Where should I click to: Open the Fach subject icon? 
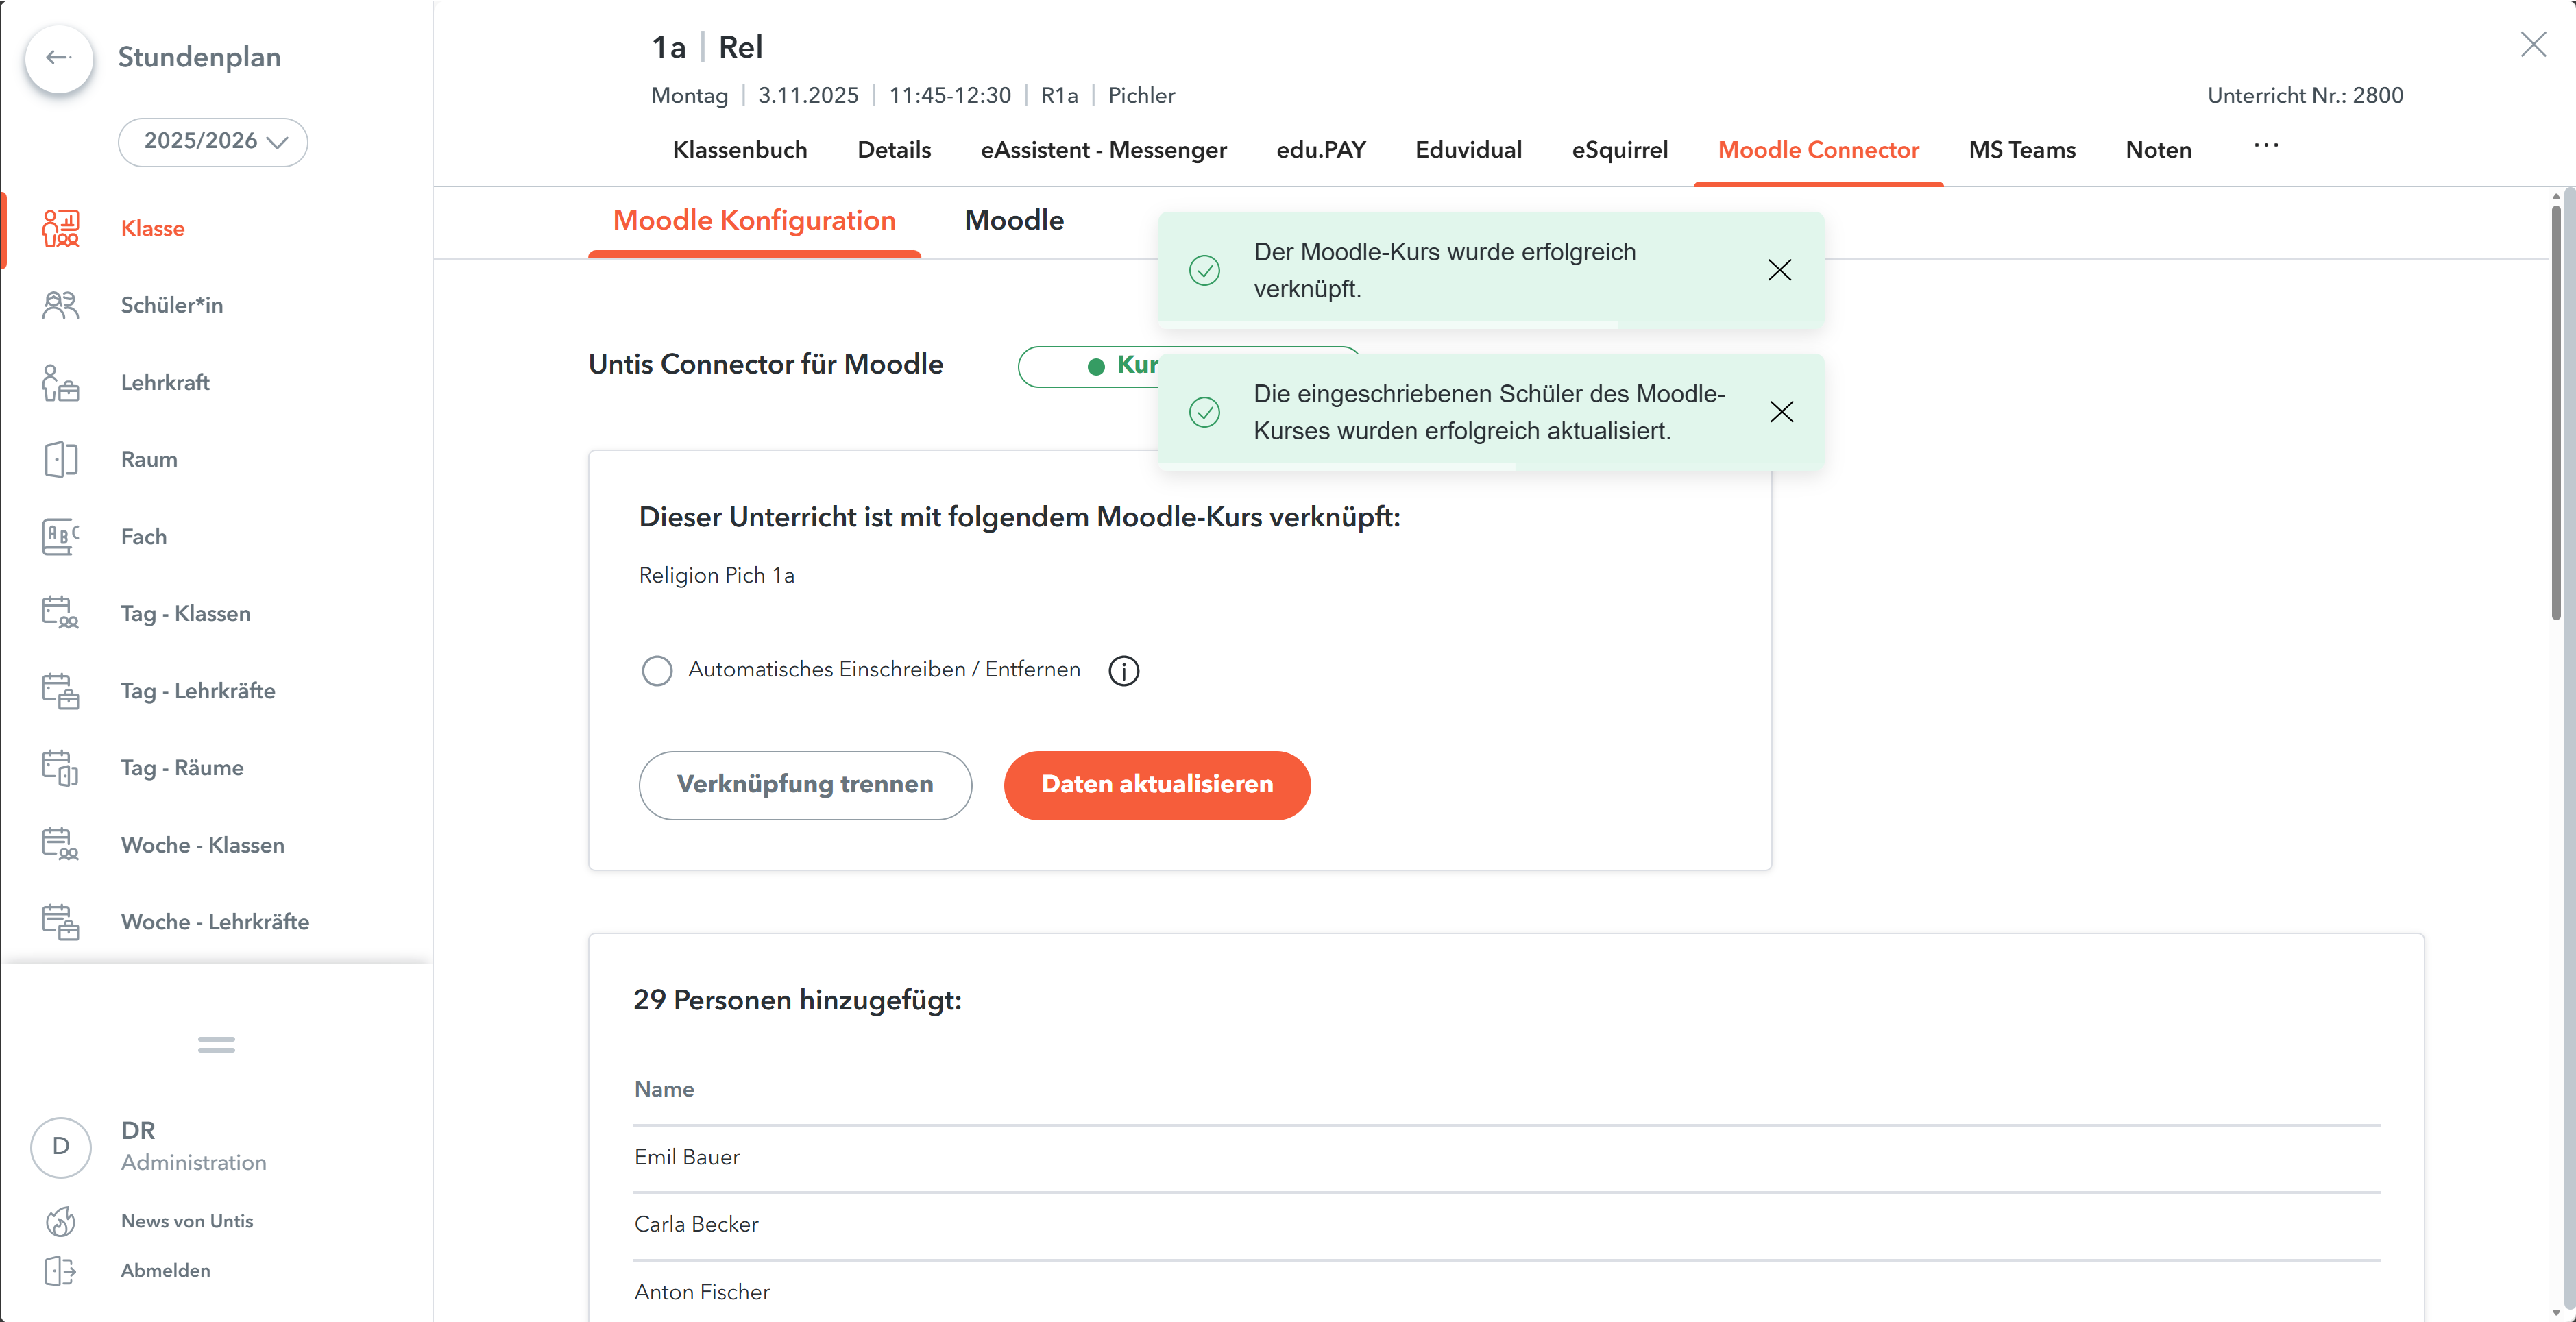coord(60,536)
